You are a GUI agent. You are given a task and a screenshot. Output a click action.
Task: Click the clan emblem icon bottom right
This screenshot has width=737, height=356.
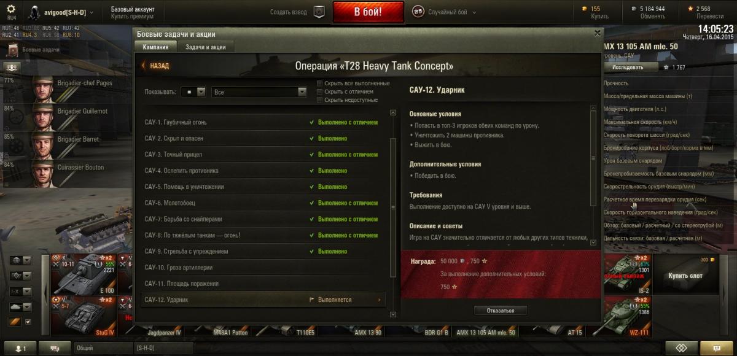681,347
